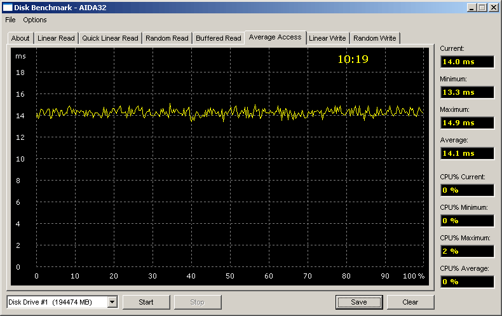Click the Disk Drive #1 (194474 MB) text
The image size is (502, 316).
[50, 302]
